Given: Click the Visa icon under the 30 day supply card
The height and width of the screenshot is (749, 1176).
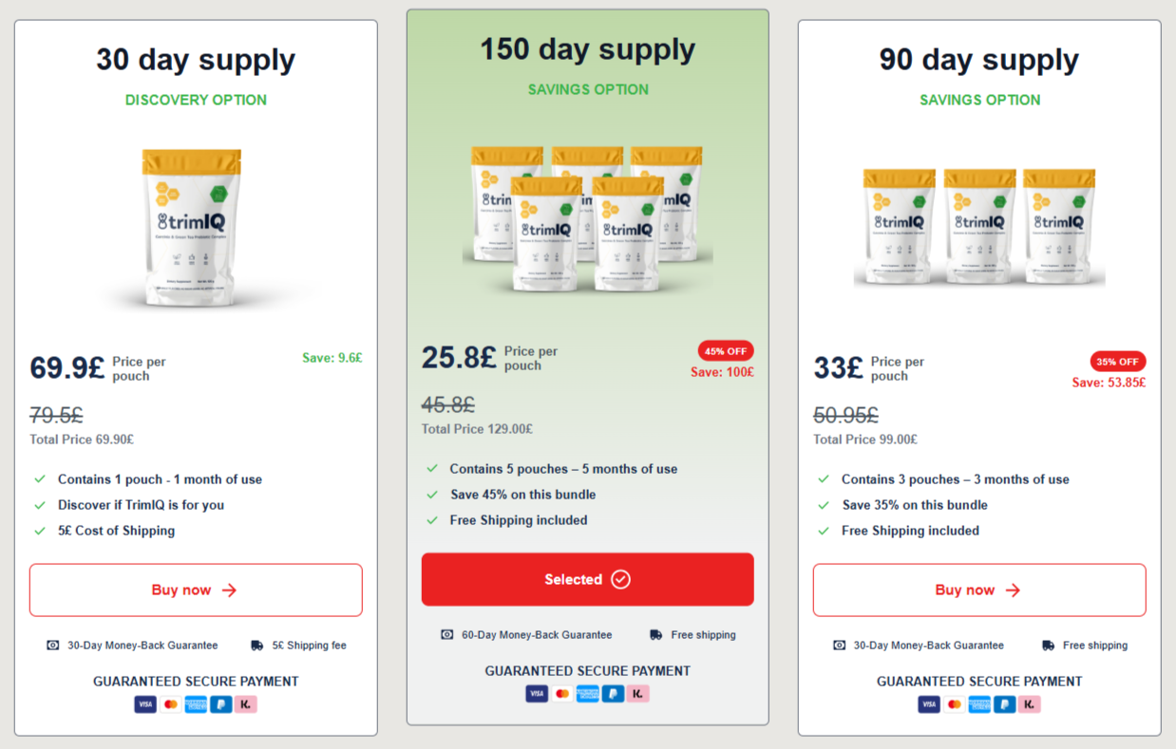Looking at the screenshot, I should (x=145, y=704).
